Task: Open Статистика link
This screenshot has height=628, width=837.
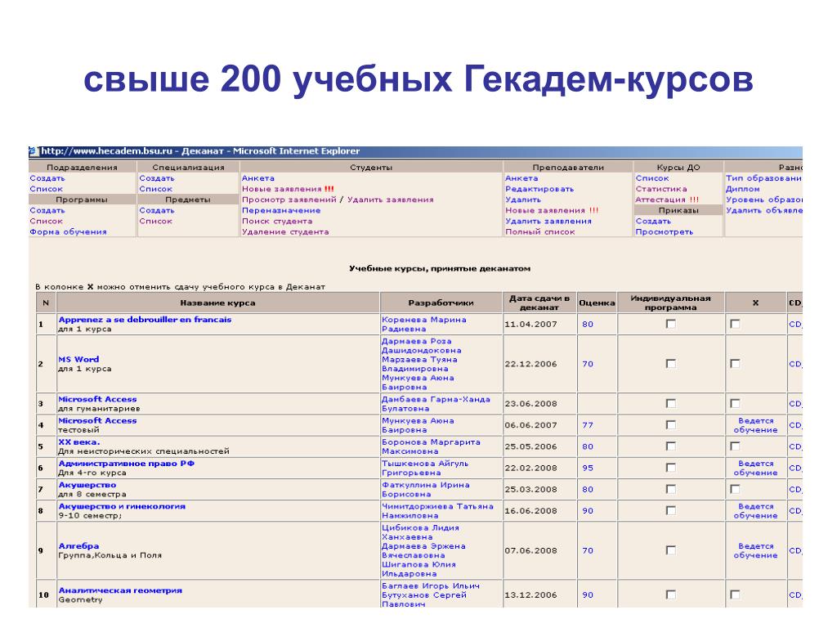Action: (x=661, y=189)
